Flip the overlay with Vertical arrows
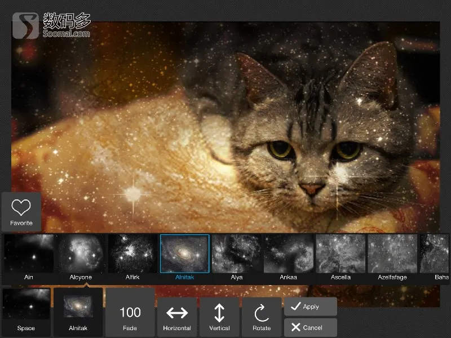This screenshot has width=451, height=338. [219, 317]
